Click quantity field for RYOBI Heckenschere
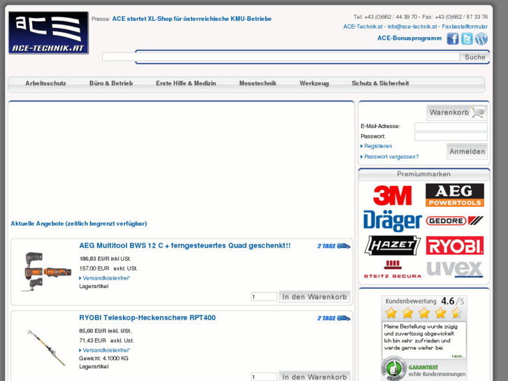508x381 pixels. click(264, 377)
